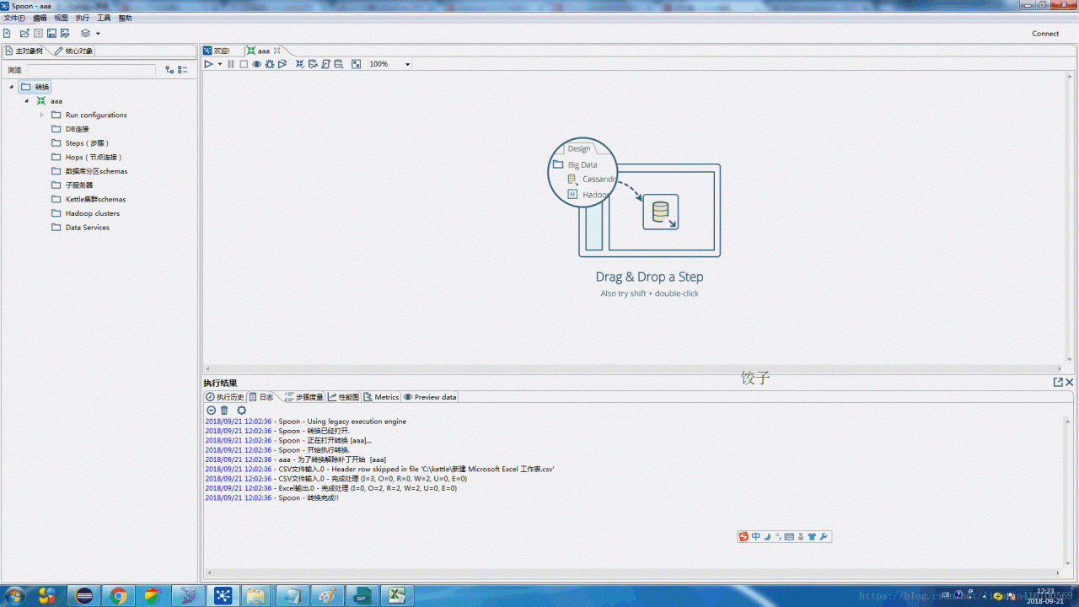Open log settings with the gear icon
1079x607 pixels.
[x=241, y=411]
